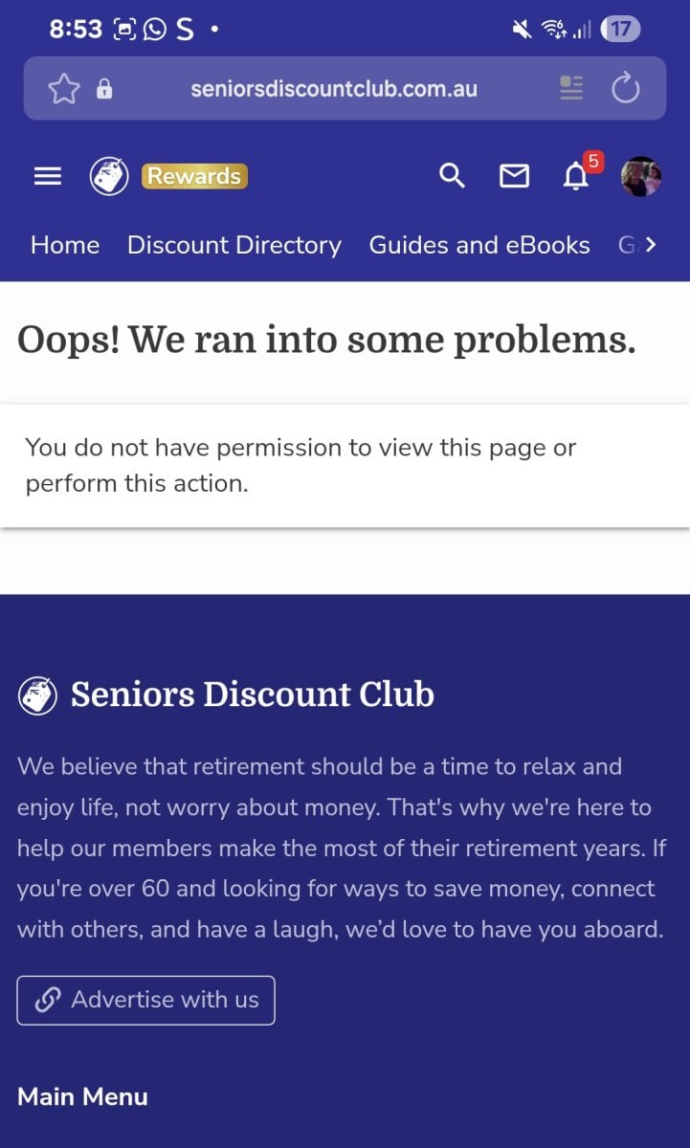
Task: Open the user profile avatar
Action: (x=640, y=176)
